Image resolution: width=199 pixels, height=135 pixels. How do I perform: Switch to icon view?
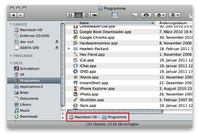click(x=70, y=15)
